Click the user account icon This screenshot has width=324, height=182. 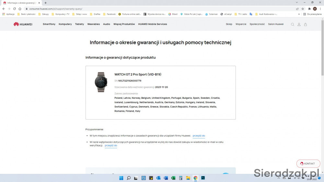[299, 24]
